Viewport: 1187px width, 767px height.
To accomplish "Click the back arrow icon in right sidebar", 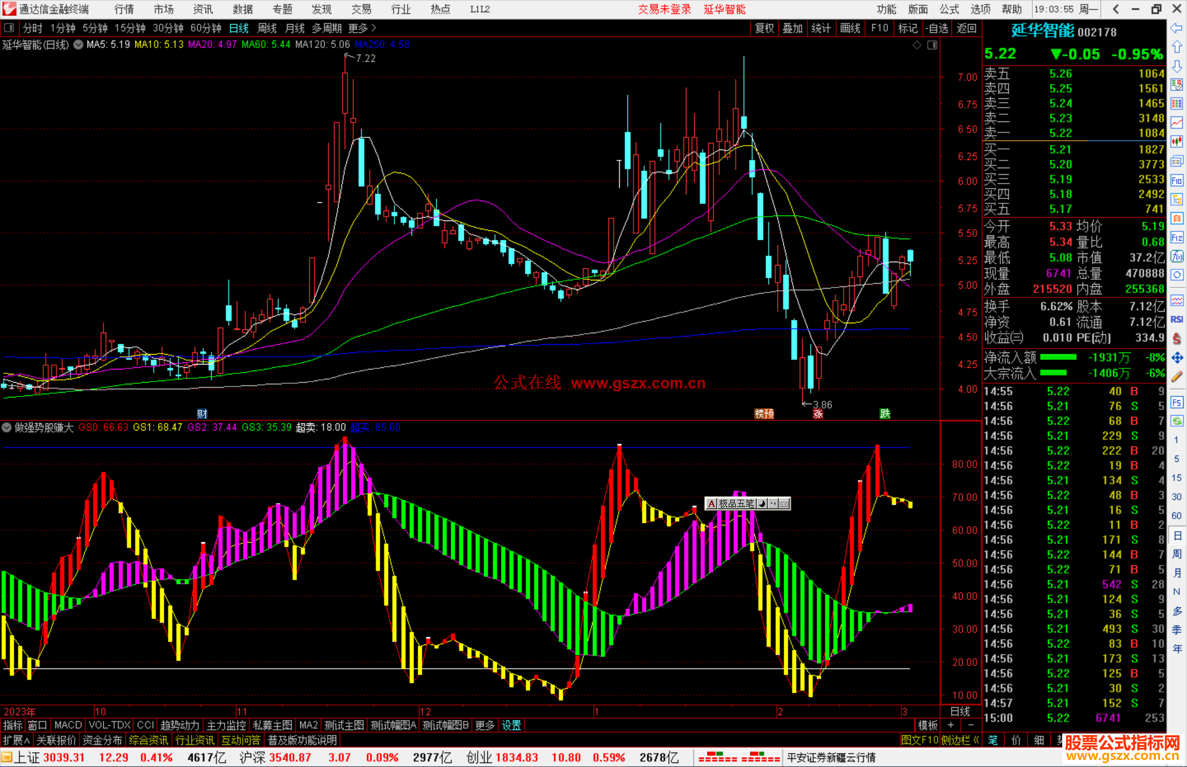I will coord(1177,28).
